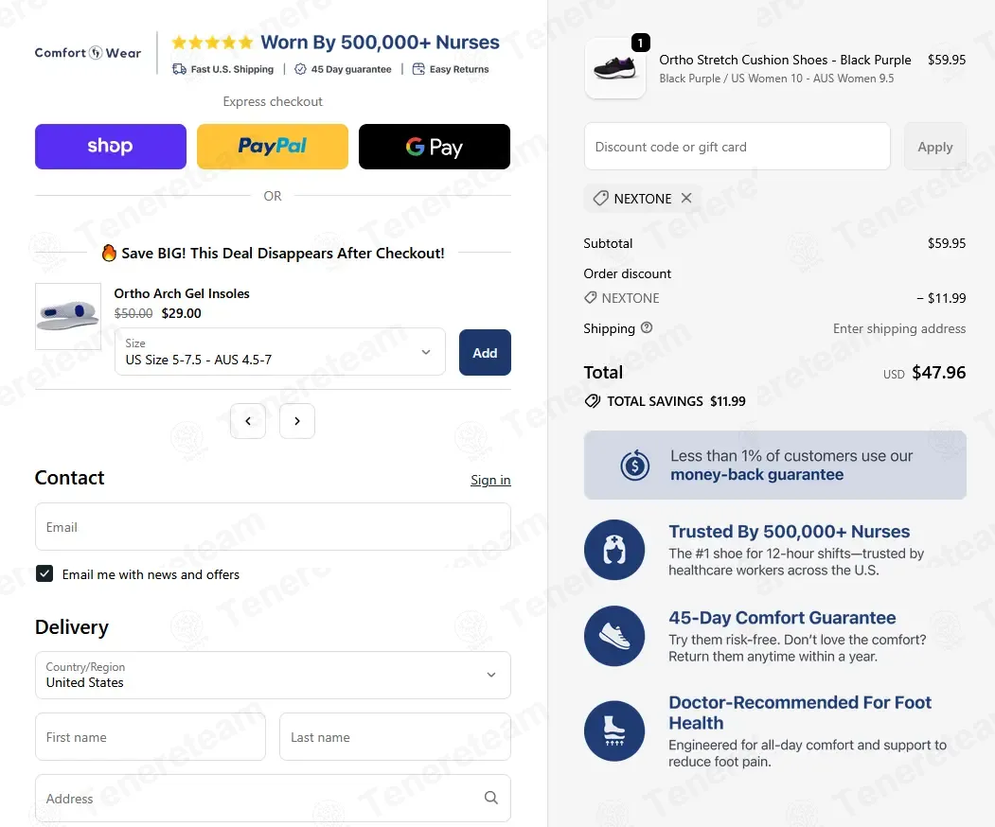Click the Address field

click(273, 798)
